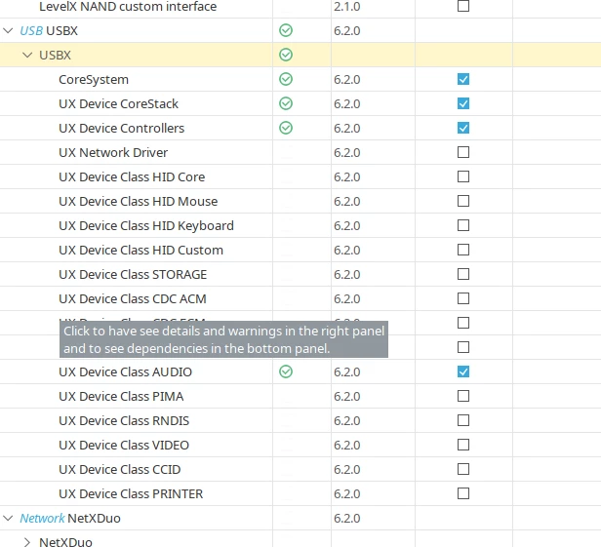Collapse the USB USBX pack row
601x547 pixels.
[8, 30]
